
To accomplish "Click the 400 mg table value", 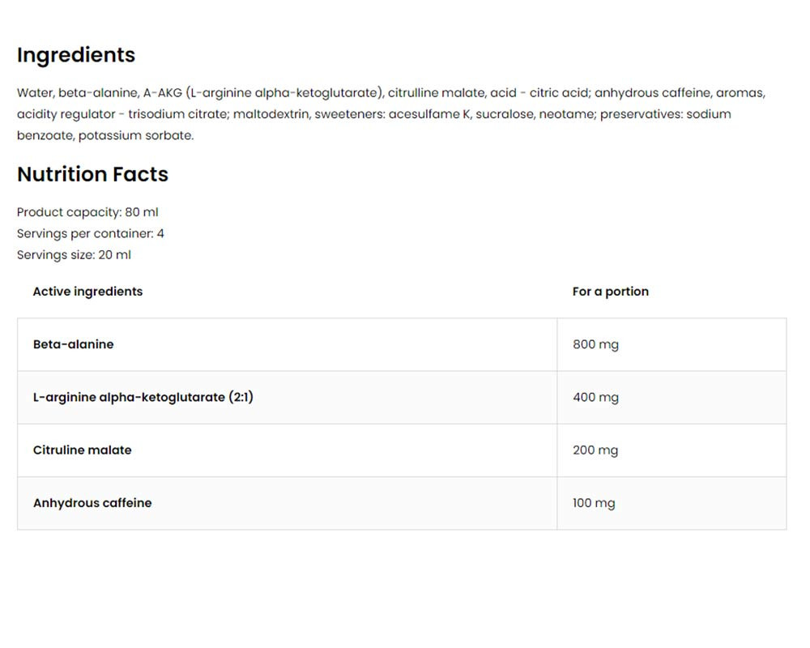I will tap(595, 397).
